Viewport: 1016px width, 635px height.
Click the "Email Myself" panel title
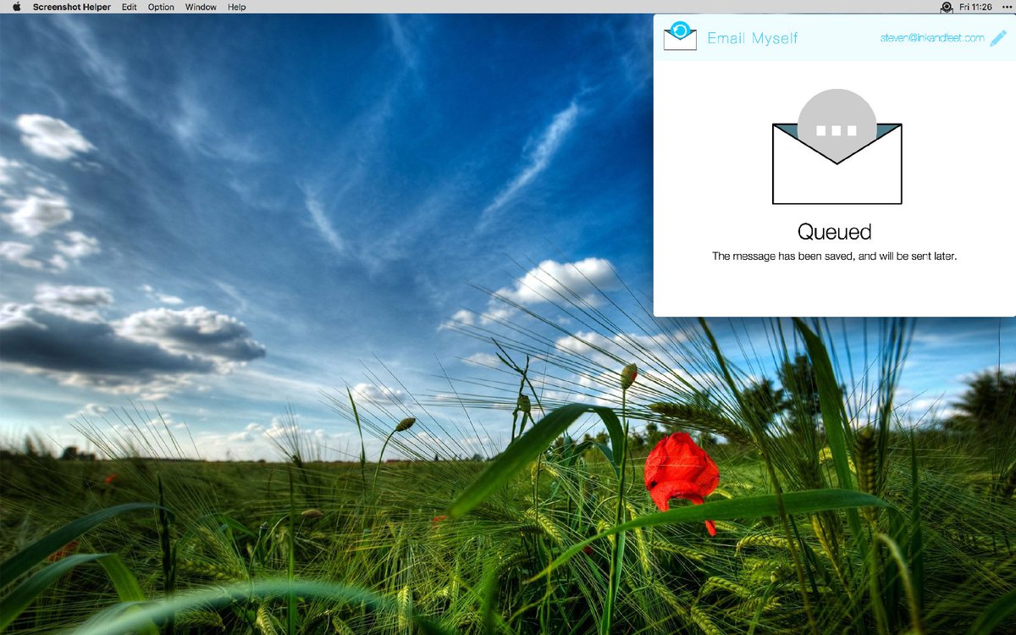point(753,38)
